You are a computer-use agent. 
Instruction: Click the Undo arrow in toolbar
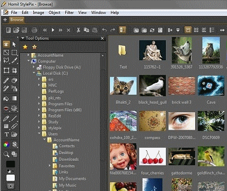104,30
